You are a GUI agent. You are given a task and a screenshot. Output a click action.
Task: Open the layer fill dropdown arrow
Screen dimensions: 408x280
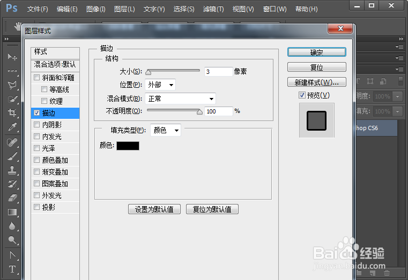coord(398,111)
